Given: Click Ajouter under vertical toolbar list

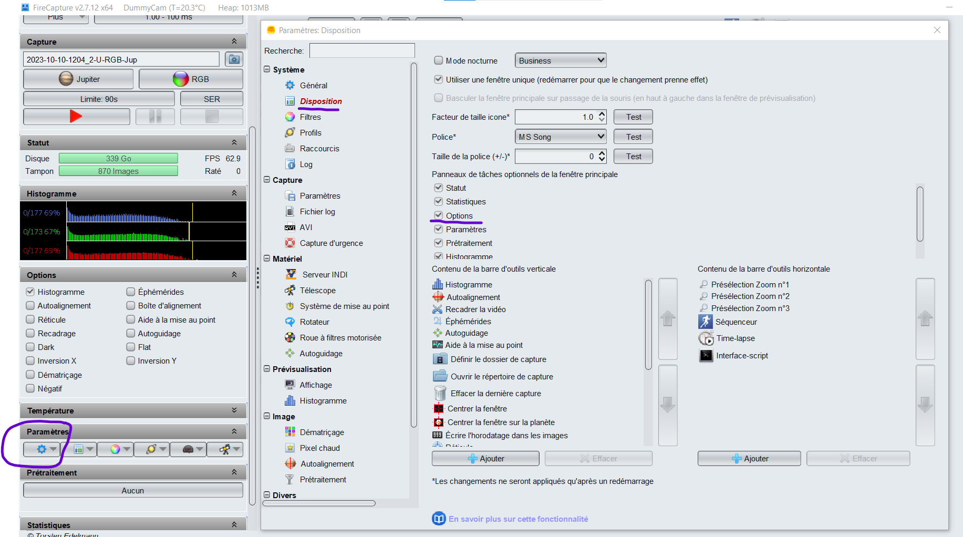Looking at the screenshot, I should tap(485, 459).
